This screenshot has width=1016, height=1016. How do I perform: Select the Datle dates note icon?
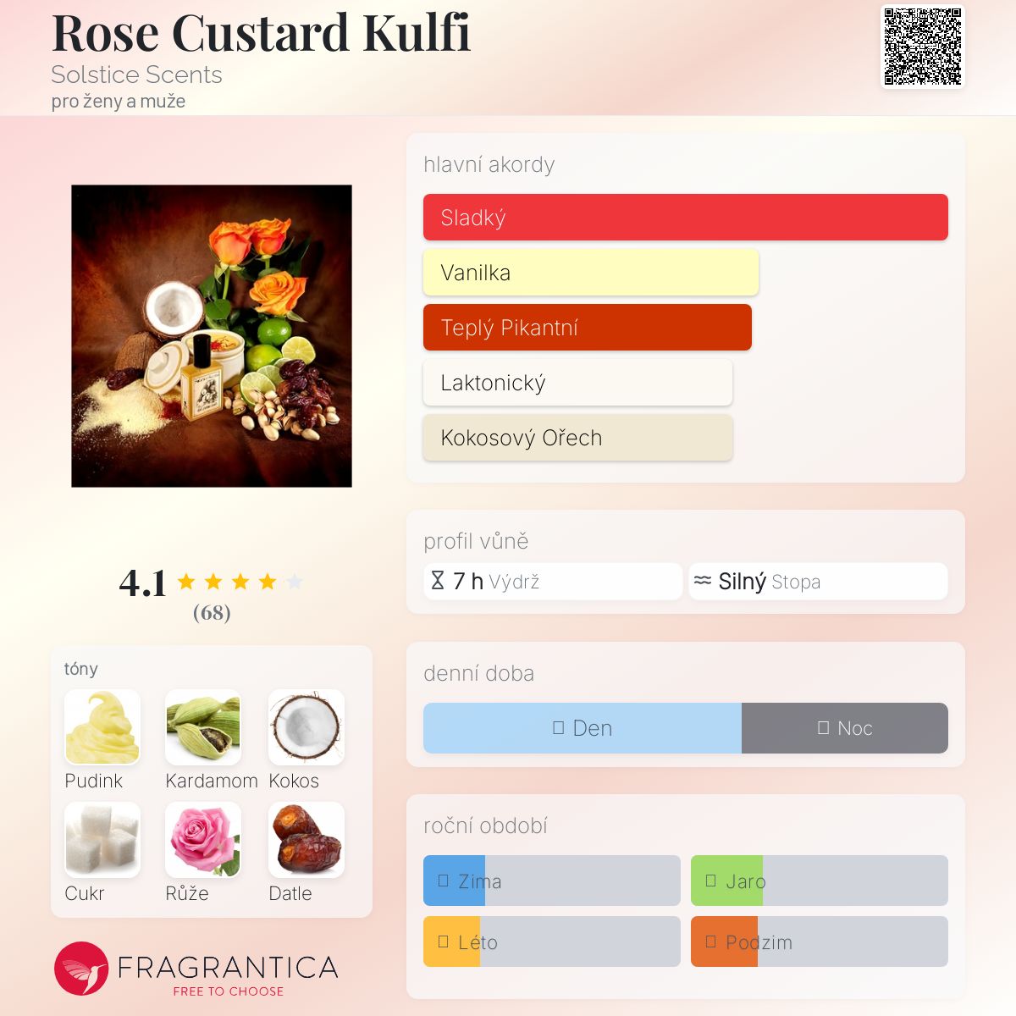click(306, 840)
